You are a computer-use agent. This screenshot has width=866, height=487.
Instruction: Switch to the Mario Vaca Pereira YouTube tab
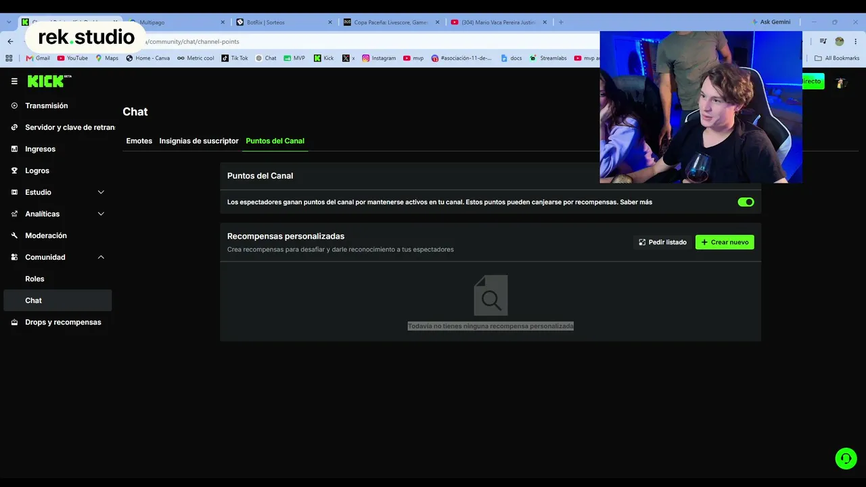[x=499, y=22]
